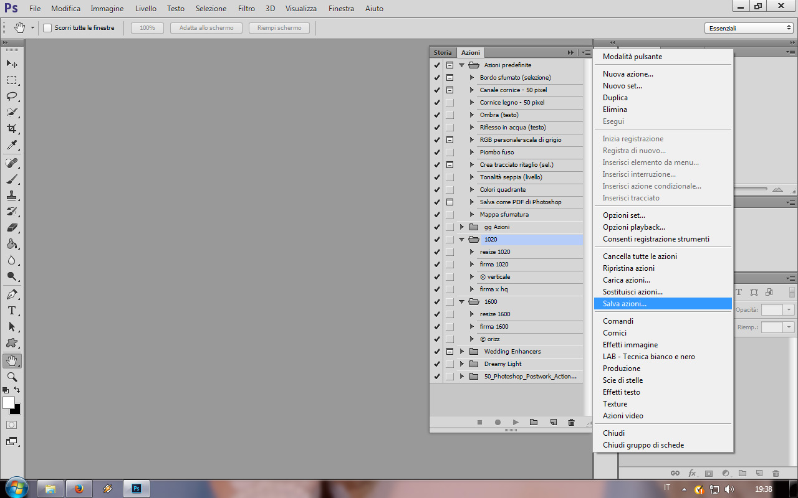This screenshot has height=498, width=798.
Task: Expand the Wedding Enhancers set
Action: pos(462,351)
